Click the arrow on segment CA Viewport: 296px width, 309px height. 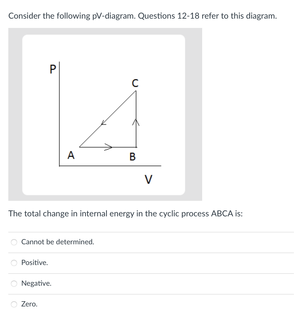click(x=103, y=123)
